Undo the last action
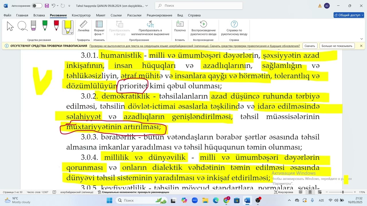Viewport: 367px width, 206px height. point(53,6)
